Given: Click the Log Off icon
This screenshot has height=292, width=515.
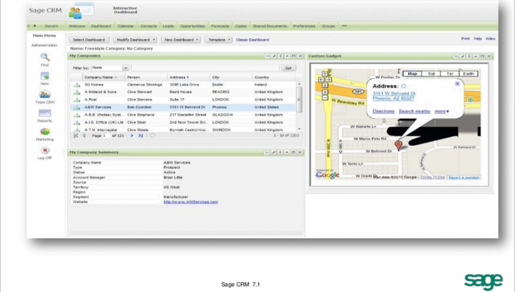Looking at the screenshot, I should (x=45, y=150).
